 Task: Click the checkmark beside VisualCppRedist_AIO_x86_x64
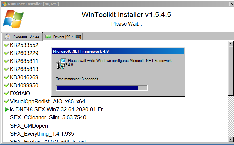[x=6, y=101]
